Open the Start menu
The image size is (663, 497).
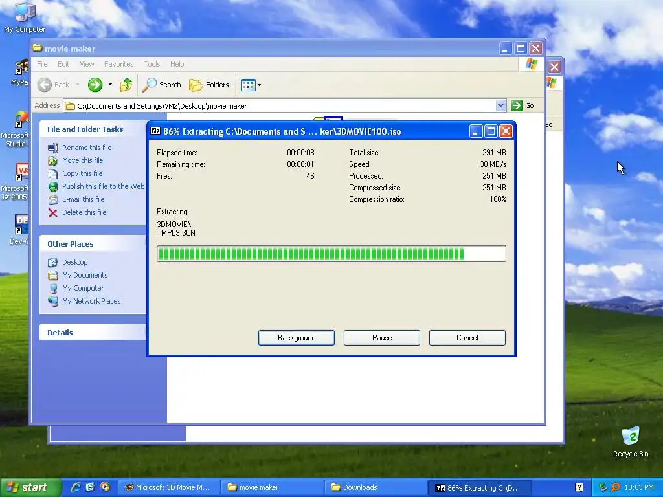pyautogui.click(x=30, y=488)
